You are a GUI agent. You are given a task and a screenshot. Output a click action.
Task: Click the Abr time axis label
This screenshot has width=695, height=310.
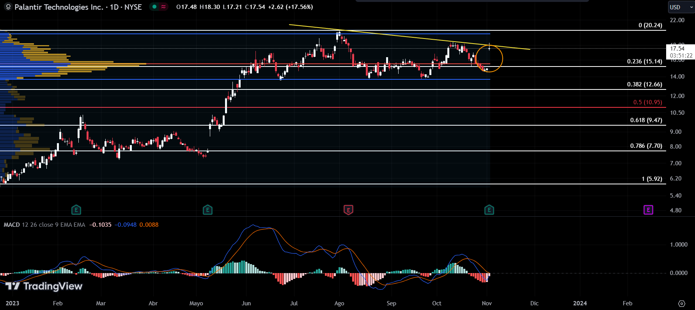pyautogui.click(x=153, y=303)
